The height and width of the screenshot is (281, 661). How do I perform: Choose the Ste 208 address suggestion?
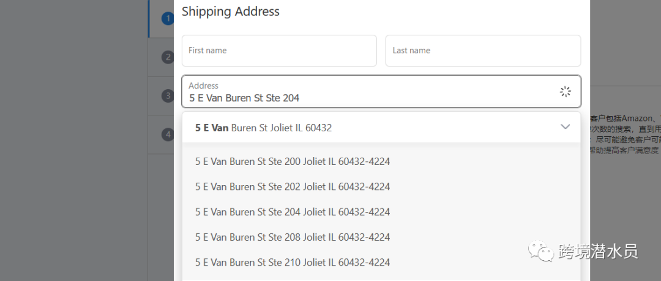pos(293,237)
